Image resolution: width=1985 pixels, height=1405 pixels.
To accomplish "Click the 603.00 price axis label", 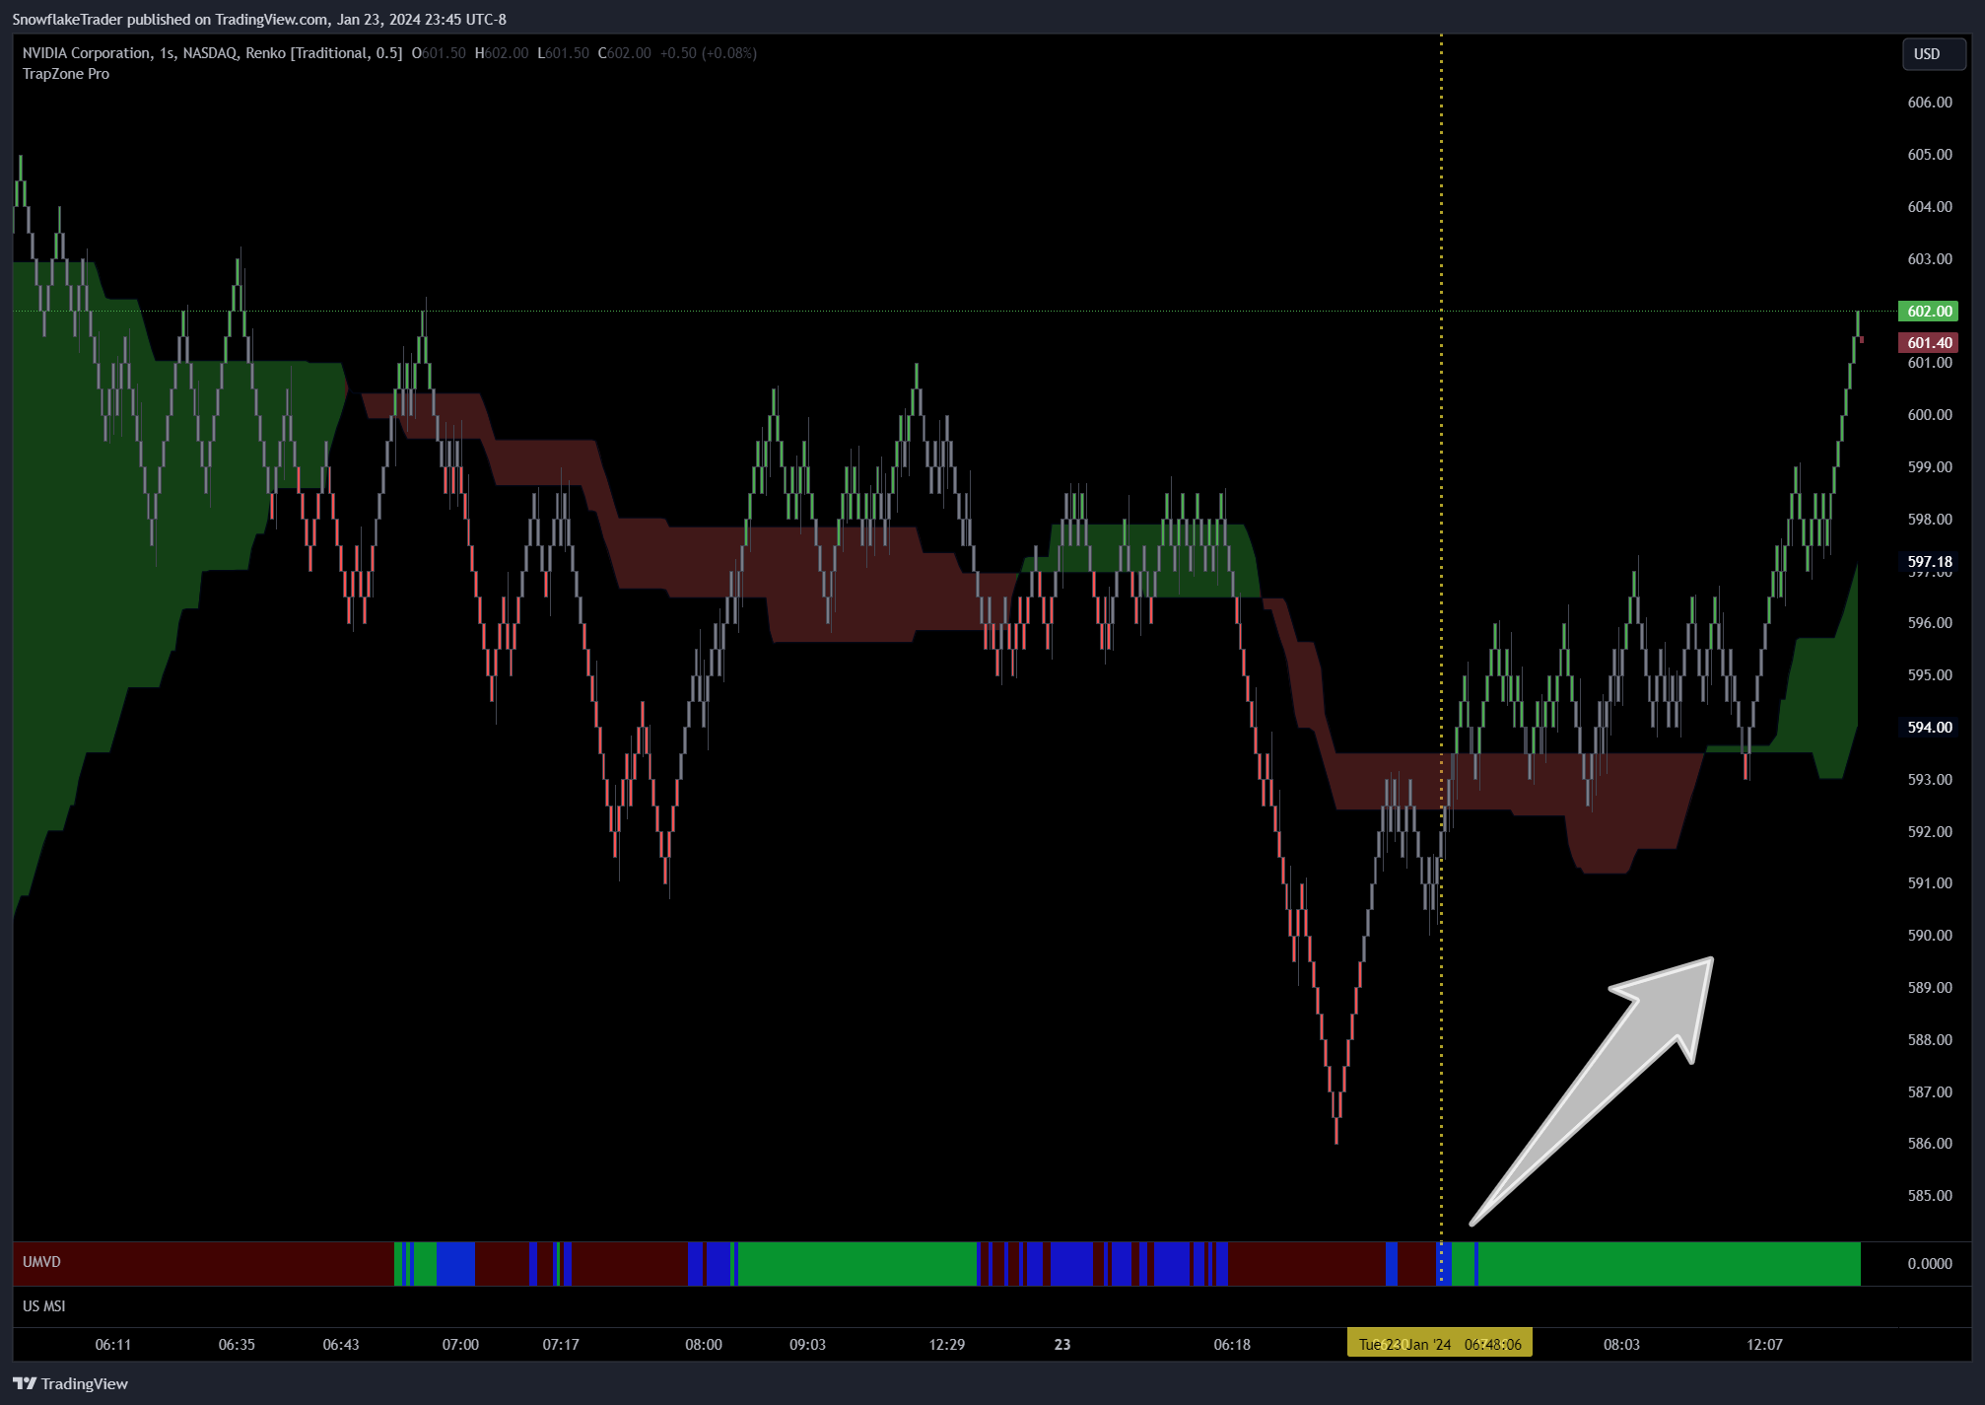I will pyautogui.click(x=1929, y=259).
